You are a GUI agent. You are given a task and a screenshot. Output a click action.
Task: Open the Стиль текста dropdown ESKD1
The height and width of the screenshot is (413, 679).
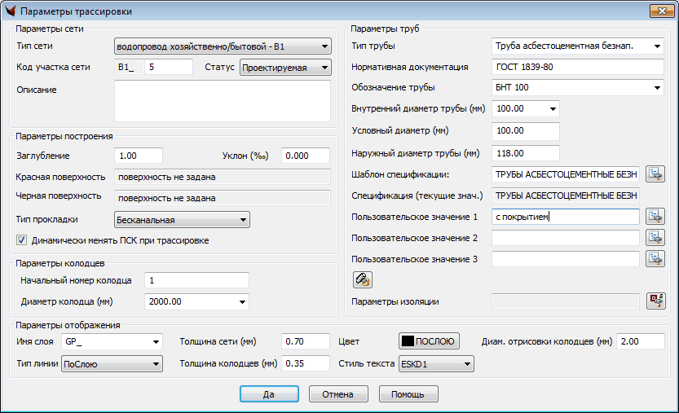point(435,364)
